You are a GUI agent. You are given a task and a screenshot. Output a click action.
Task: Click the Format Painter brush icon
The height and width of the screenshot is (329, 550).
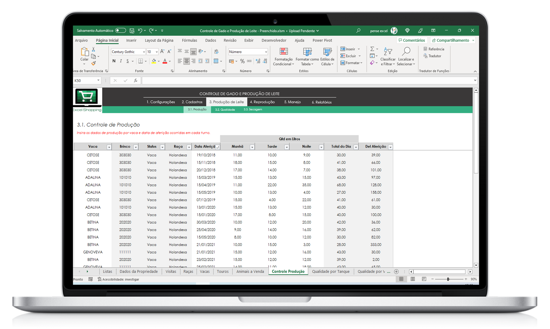click(93, 63)
